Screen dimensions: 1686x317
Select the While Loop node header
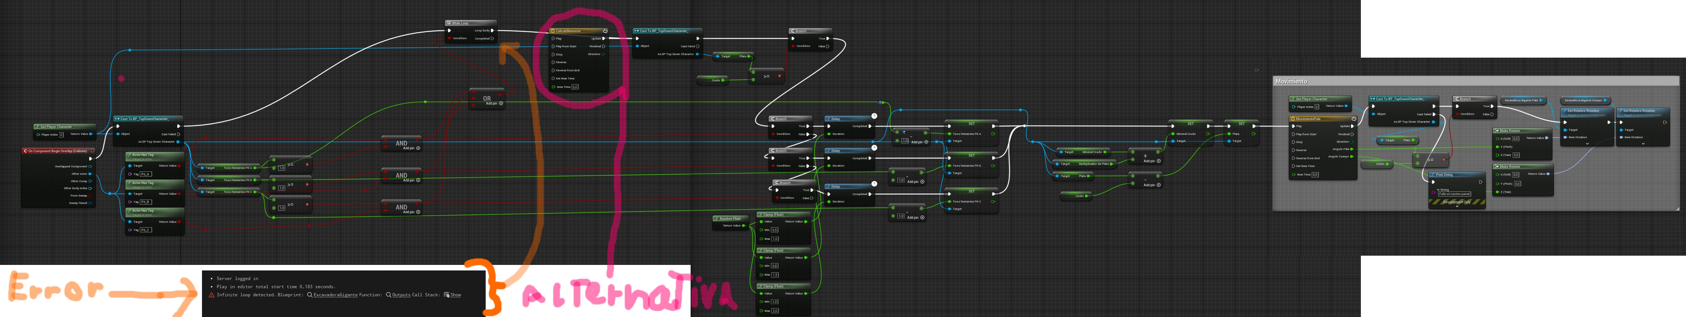471,23
